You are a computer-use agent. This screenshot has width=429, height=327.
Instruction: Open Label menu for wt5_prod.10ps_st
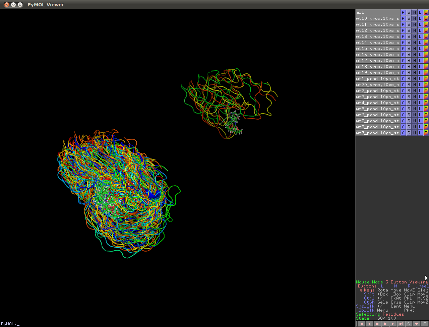coord(420,109)
